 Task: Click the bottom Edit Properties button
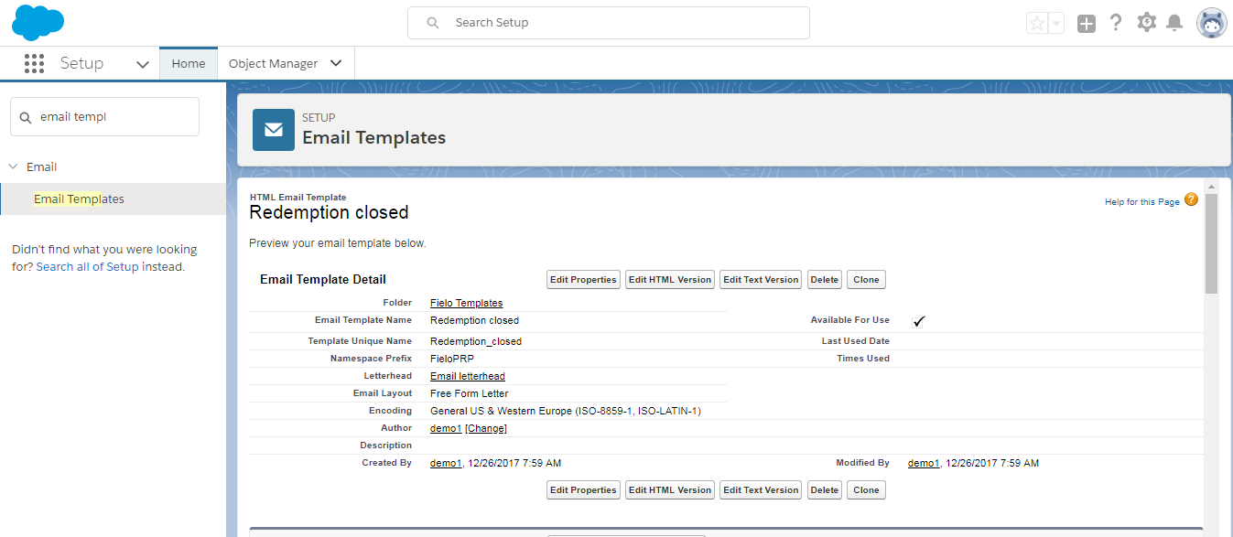click(583, 490)
